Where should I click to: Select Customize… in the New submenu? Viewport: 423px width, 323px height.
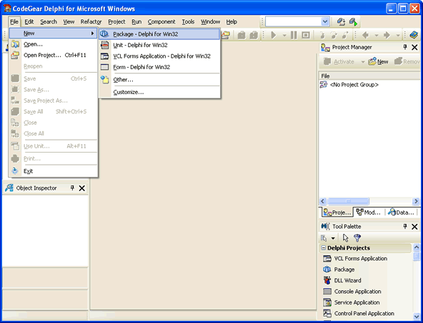(159, 92)
